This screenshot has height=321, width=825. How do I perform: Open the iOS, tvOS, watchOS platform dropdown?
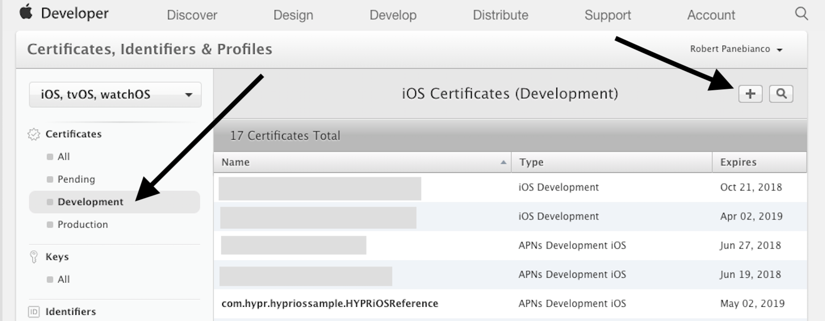pos(115,94)
